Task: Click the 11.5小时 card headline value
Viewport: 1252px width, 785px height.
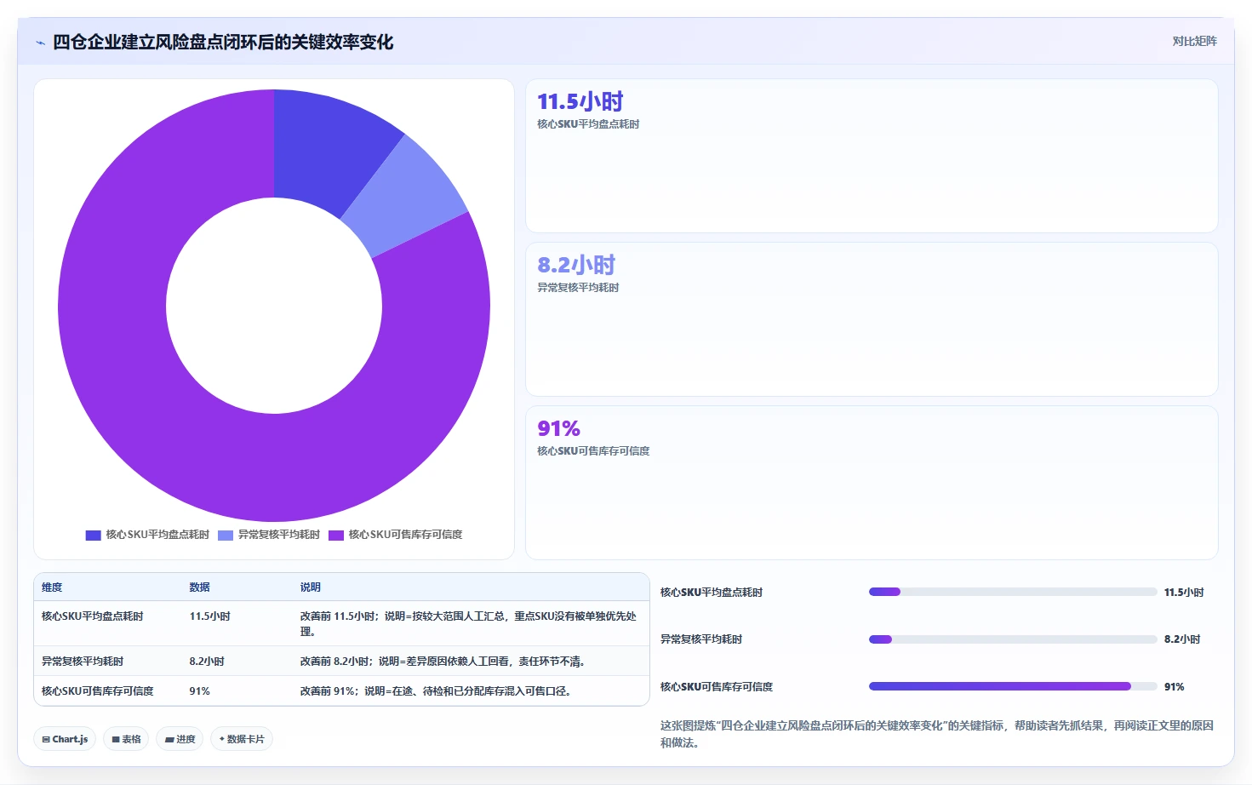Action: (580, 101)
